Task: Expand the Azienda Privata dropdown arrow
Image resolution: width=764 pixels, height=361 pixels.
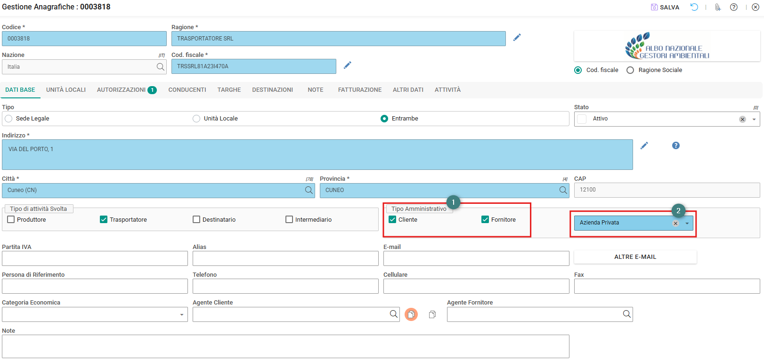Action: coord(687,223)
